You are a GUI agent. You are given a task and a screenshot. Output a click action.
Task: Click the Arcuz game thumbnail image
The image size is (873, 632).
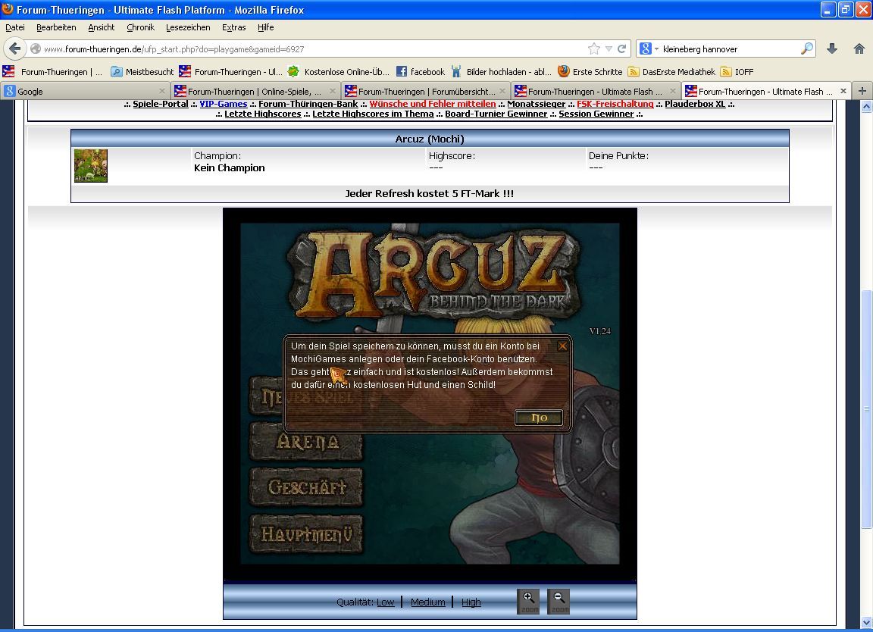pyautogui.click(x=91, y=165)
